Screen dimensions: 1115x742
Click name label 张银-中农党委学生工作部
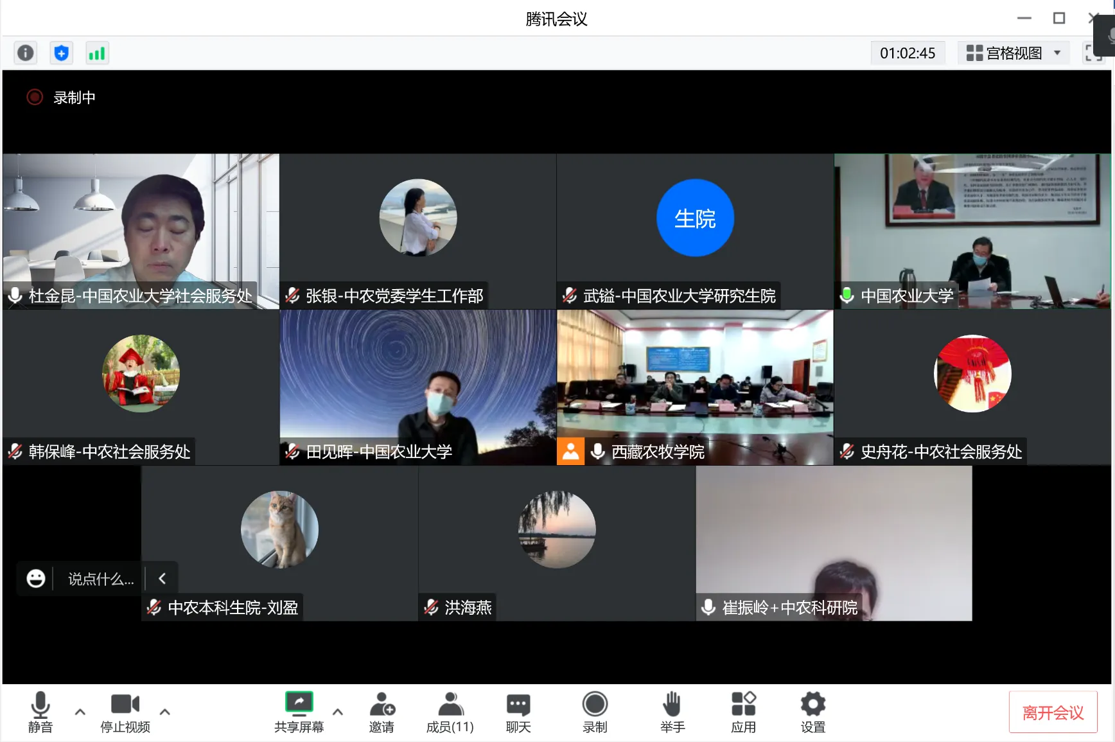click(x=394, y=296)
